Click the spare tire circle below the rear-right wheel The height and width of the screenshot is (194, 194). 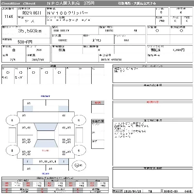(x=79, y=165)
